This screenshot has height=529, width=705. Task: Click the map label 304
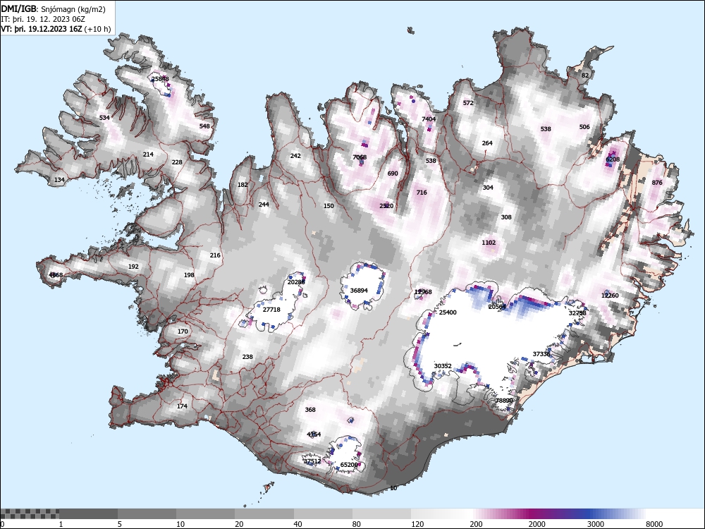[488, 188]
